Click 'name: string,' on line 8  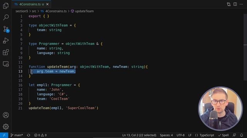tap(50, 48)
